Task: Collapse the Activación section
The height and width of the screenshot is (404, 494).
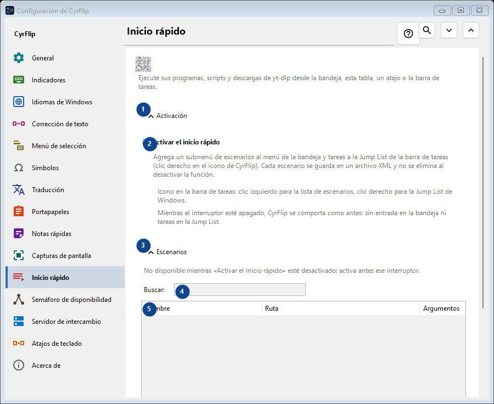Action: [x=151, y=116]
